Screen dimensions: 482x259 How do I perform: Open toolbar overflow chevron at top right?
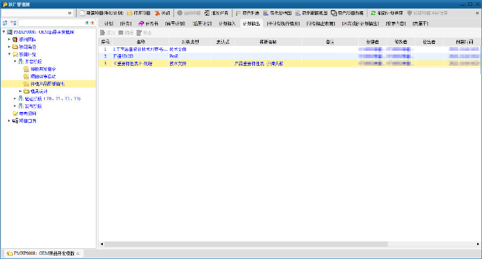(x=477, y=13)
